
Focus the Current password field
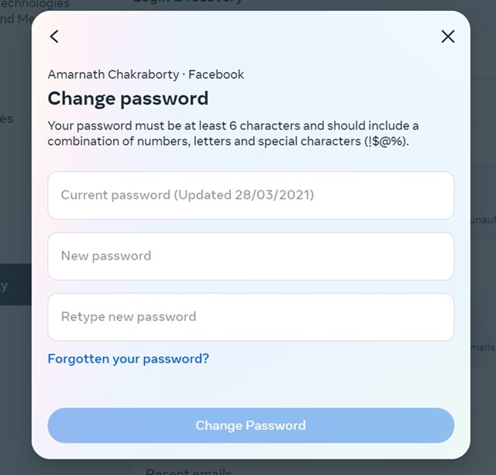(250, 195)
